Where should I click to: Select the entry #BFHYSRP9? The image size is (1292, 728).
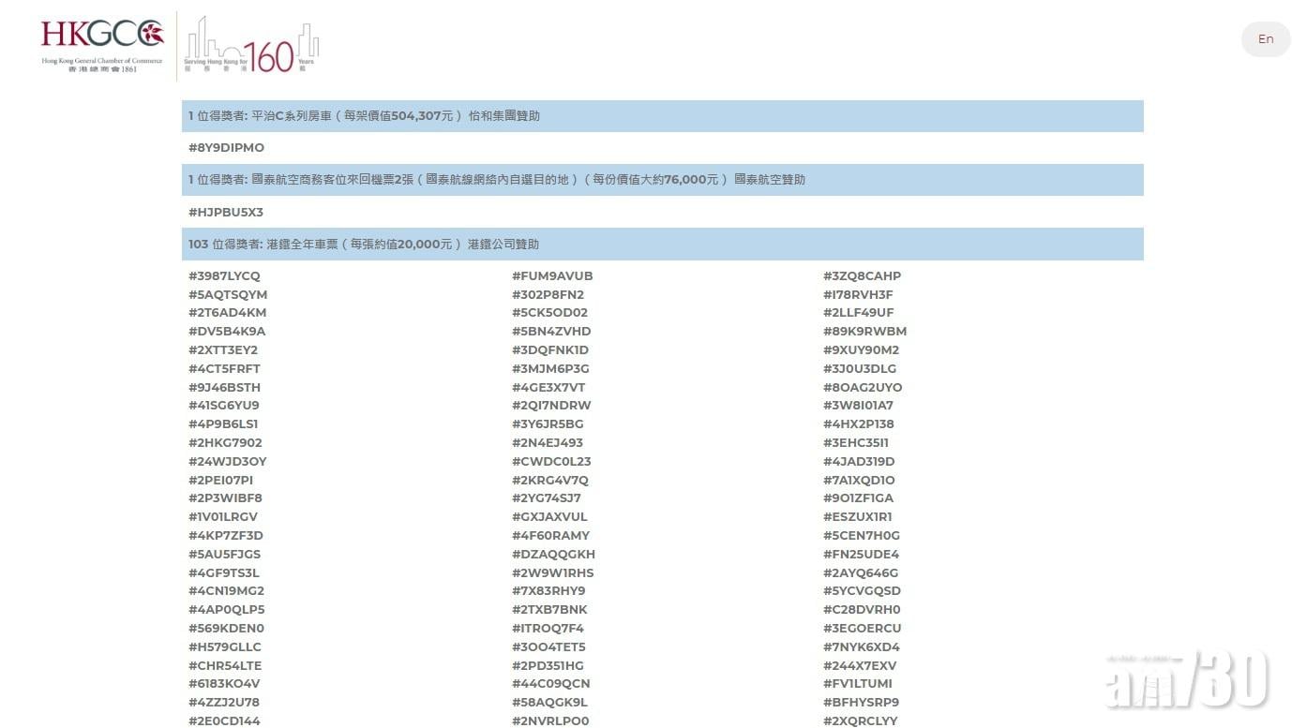click(861, 703)
